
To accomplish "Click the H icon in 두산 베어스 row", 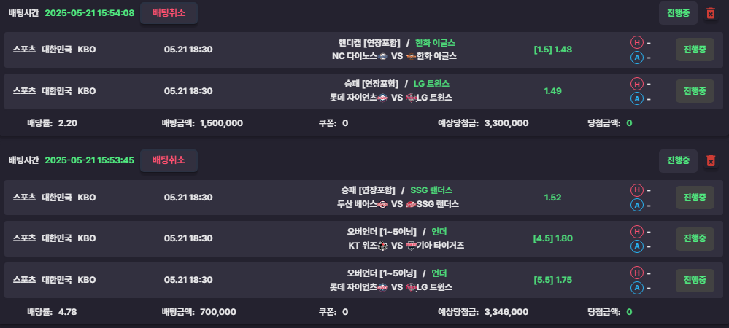I will (636, 190).
